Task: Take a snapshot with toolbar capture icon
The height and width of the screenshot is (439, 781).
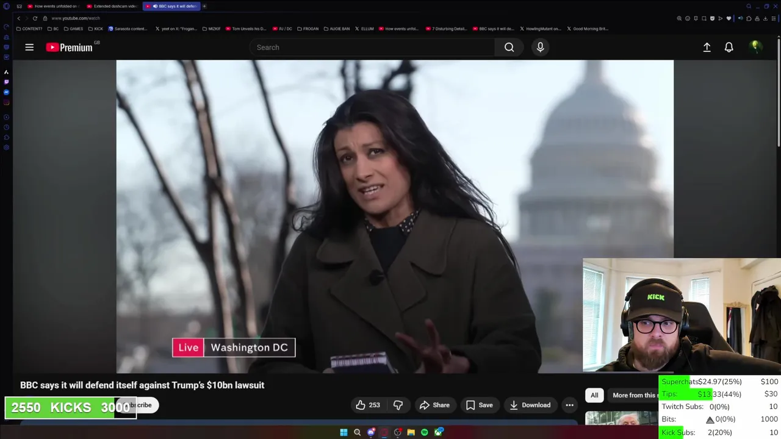Action: click(704, 18)
